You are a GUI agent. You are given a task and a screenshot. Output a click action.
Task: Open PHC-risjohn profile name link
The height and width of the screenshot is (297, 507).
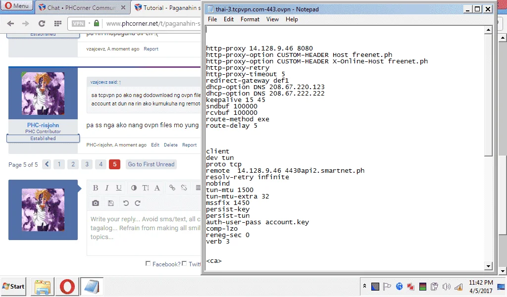tap(43, 125)
